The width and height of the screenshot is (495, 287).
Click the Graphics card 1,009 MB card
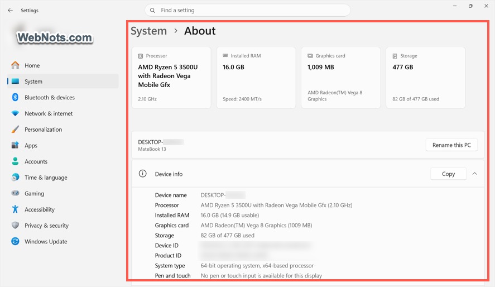[340, 78]
